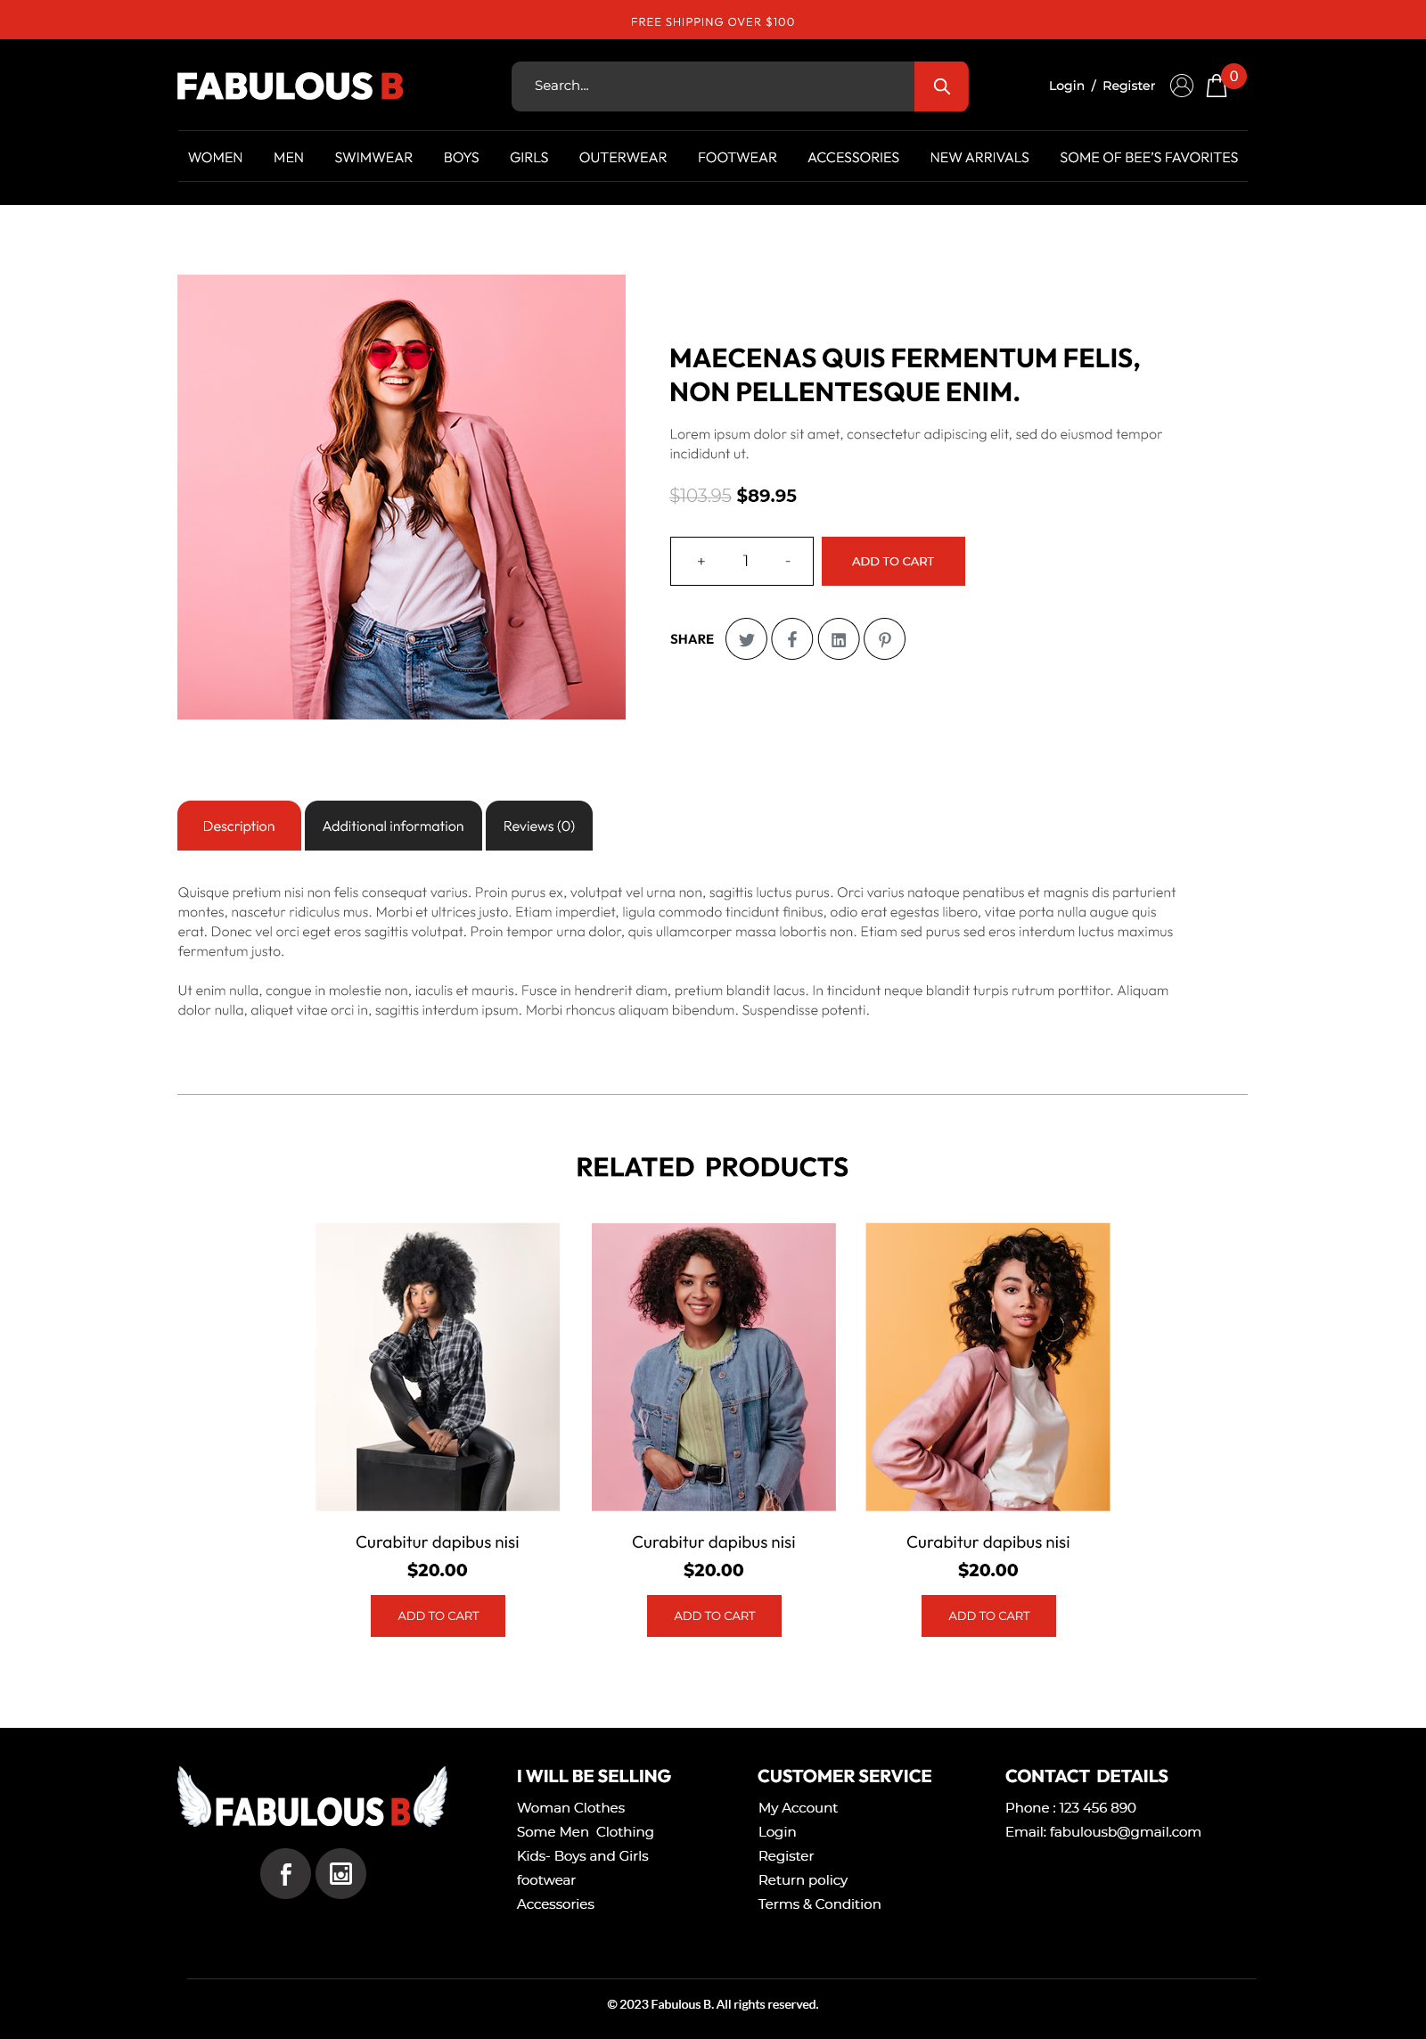This screenshot has height=2039, width=1426.
Task: Click the Register link in header
Action: (x=1128, y=86)
